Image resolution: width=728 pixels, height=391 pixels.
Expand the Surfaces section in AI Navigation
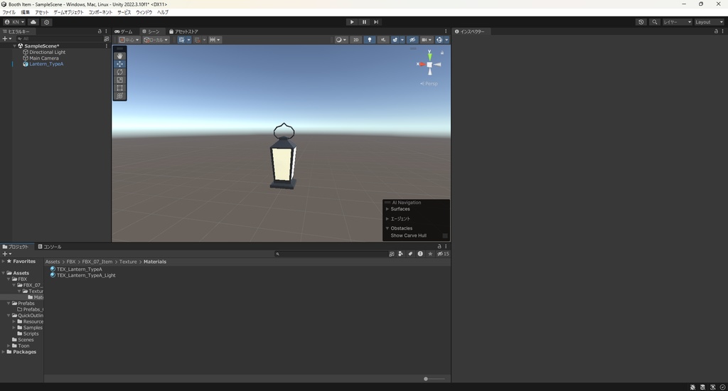pos(387,209)
